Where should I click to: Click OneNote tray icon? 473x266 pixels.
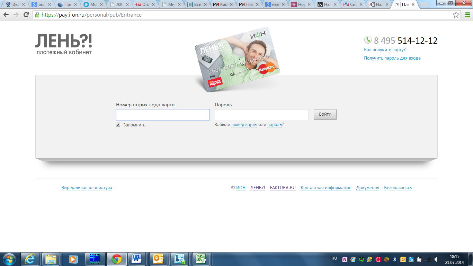(x=345, y=259)
